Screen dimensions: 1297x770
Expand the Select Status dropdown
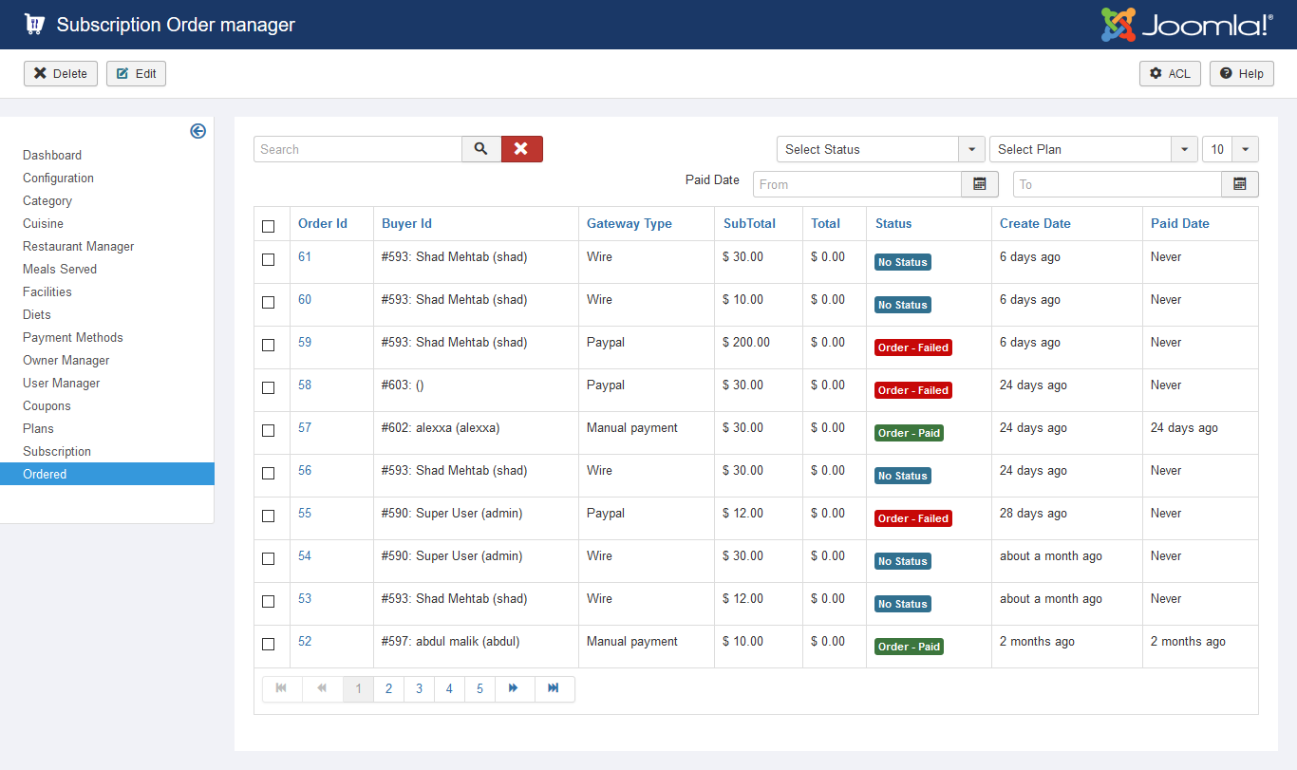pos(880,149)
